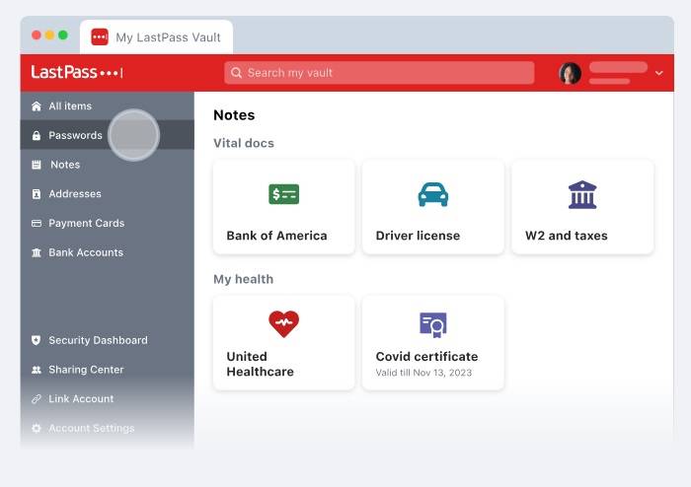Click the address book icon beside Addresses
This screenshot has height=487, width=691.
[37, 194]
